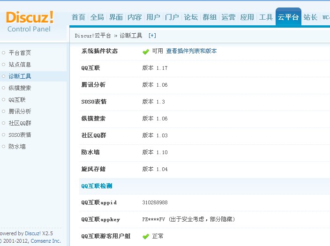Click the SOSO表情 version 1.3 text
330x246 pixels.
tap(153, 102)
